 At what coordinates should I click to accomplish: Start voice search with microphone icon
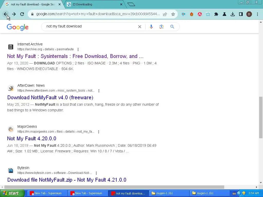coord(151,27)
